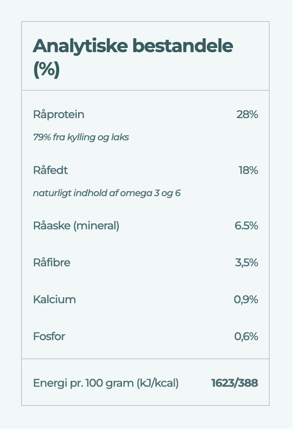Screen dimensions: 294x432
Task: Select the Råaske (mineral) label
Action: (x=76, y=226)
